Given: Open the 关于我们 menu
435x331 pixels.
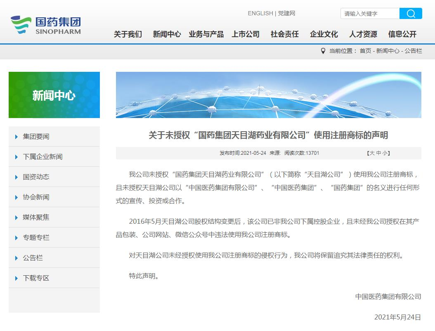Looking at the screenshot, I should (x=128, y=34).
